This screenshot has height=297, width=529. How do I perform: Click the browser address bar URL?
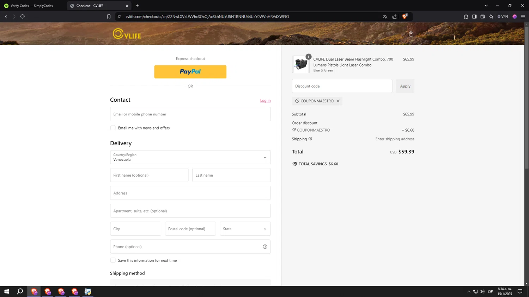[207, 17]
